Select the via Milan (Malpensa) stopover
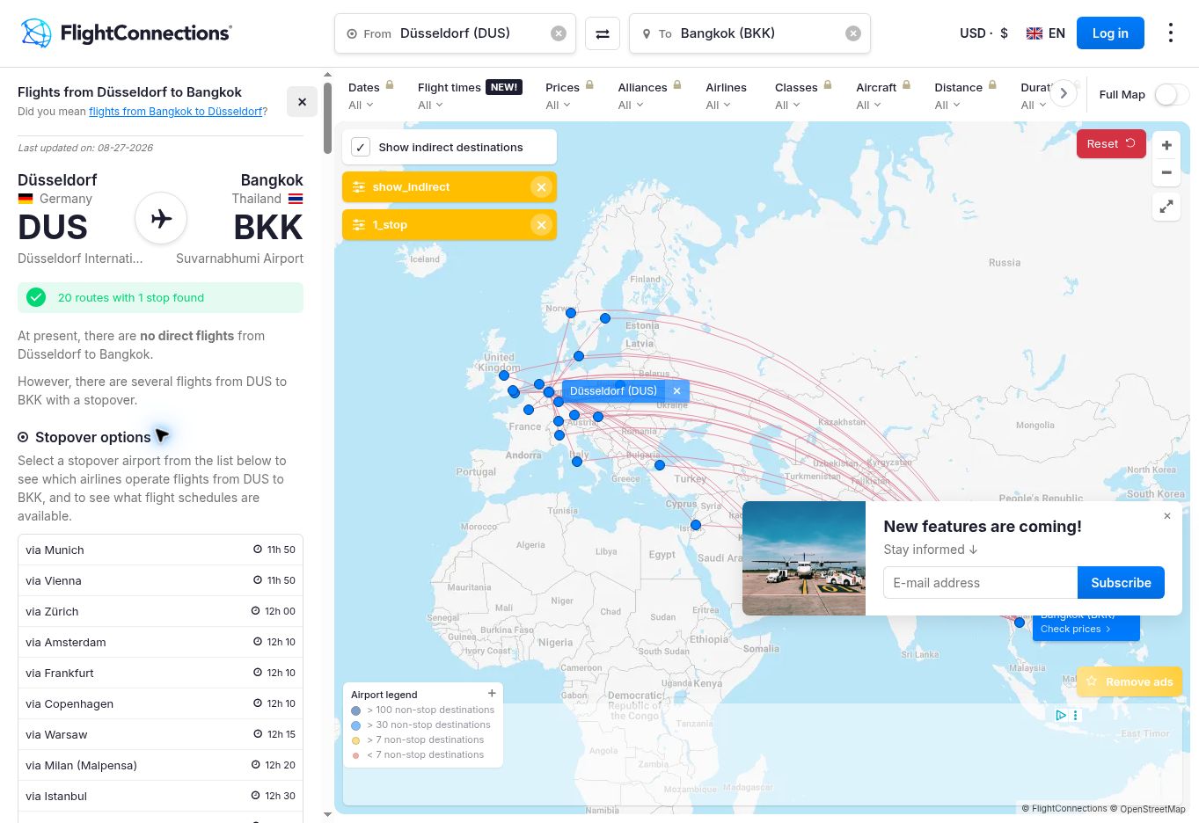This screenshot has height=823, width=1199. click(160, 765)
